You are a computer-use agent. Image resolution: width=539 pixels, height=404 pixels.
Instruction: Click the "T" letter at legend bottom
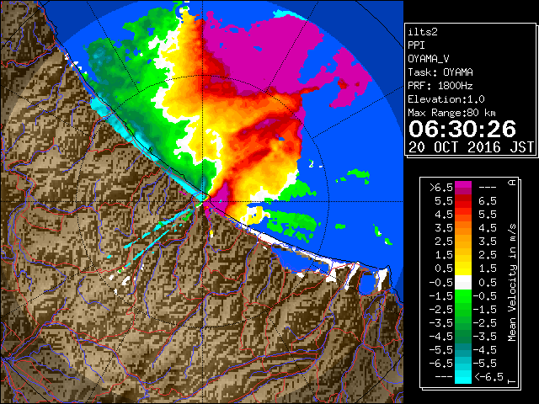click(512, 381)
